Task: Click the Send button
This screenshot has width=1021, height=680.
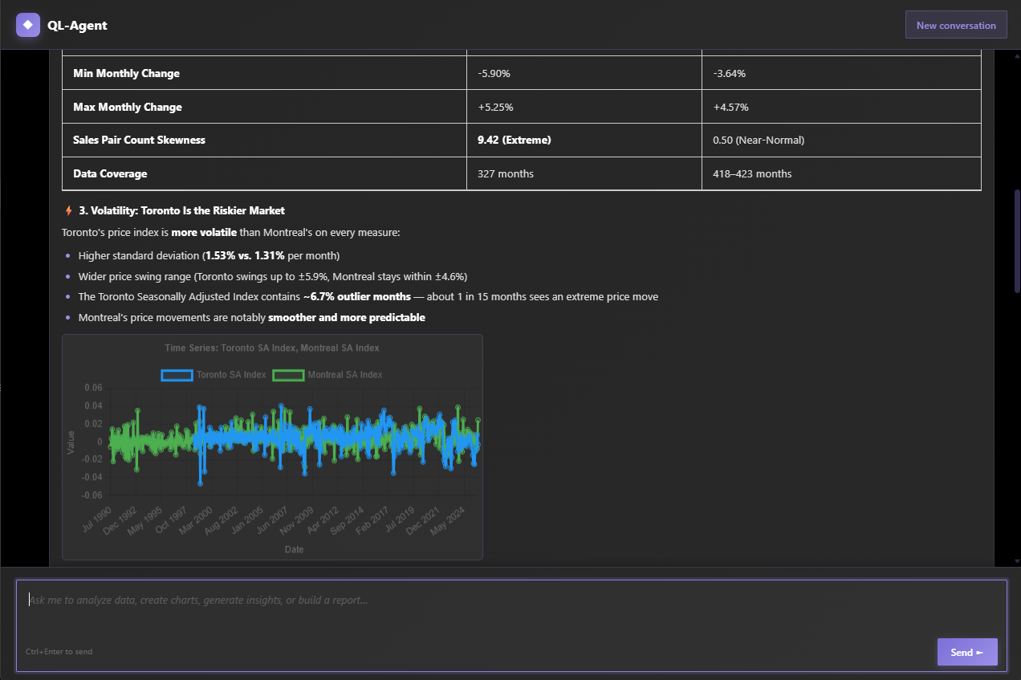Action: click(967, 652)
